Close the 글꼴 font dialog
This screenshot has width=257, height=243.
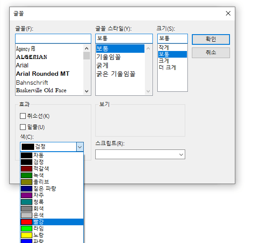click(228, 13)
